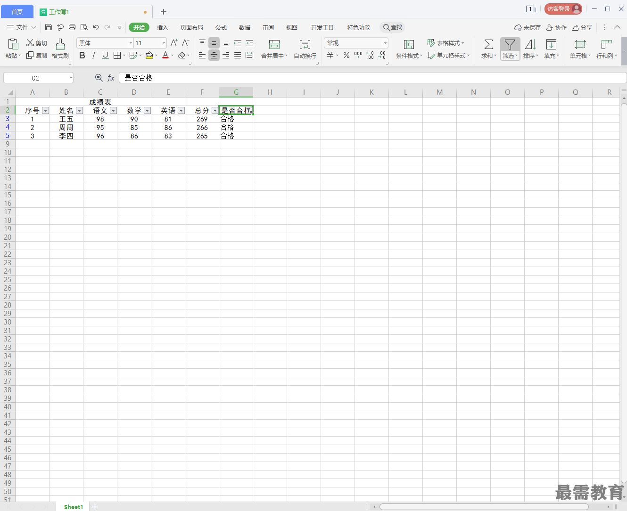Click the Decrease Decimal icon
Viewport: 627px width, 511px height.
[x=382, y=56]
